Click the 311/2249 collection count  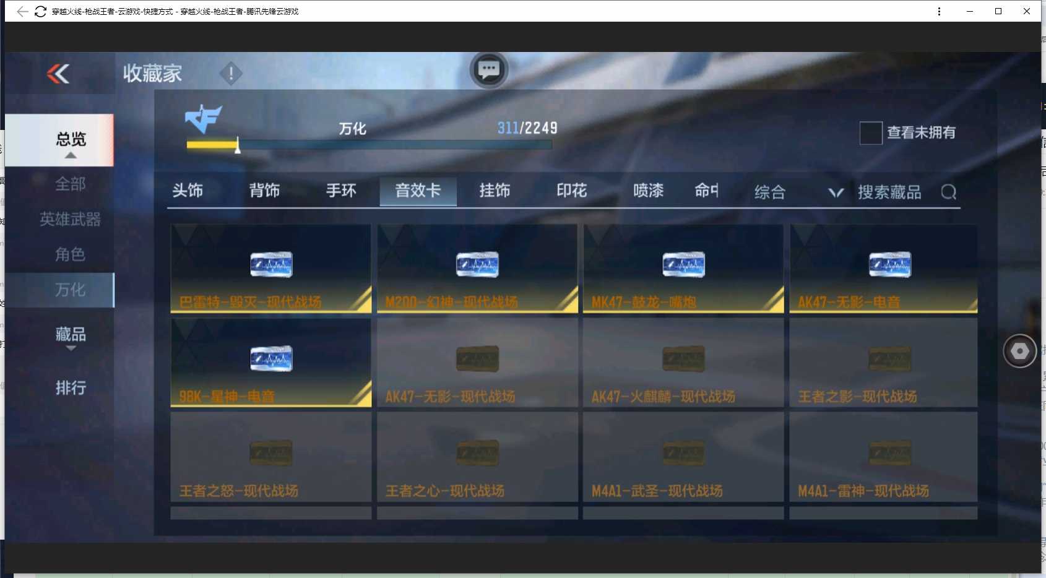pos(527,128)
